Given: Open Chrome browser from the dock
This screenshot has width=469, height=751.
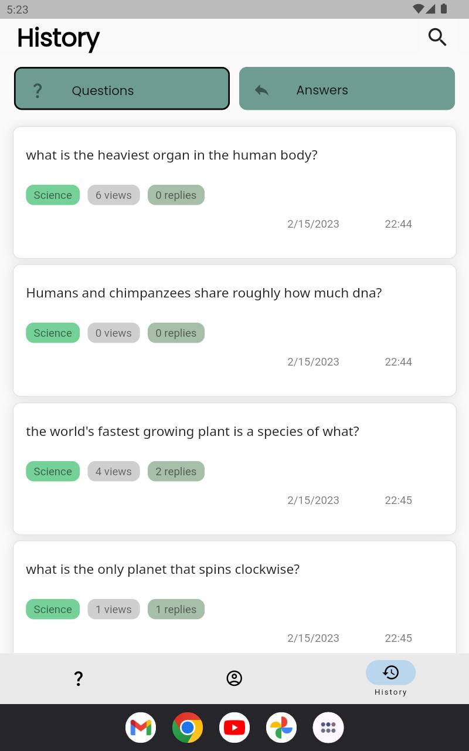Looking at the screenshot, I should (188, 728).
